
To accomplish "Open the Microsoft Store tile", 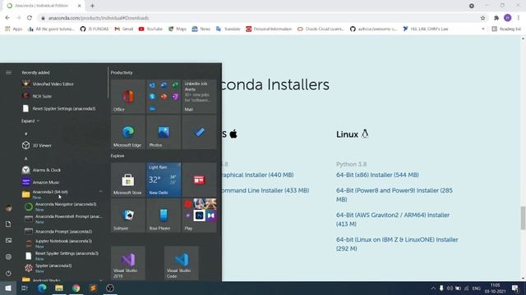I will click(x=128, y=180).
